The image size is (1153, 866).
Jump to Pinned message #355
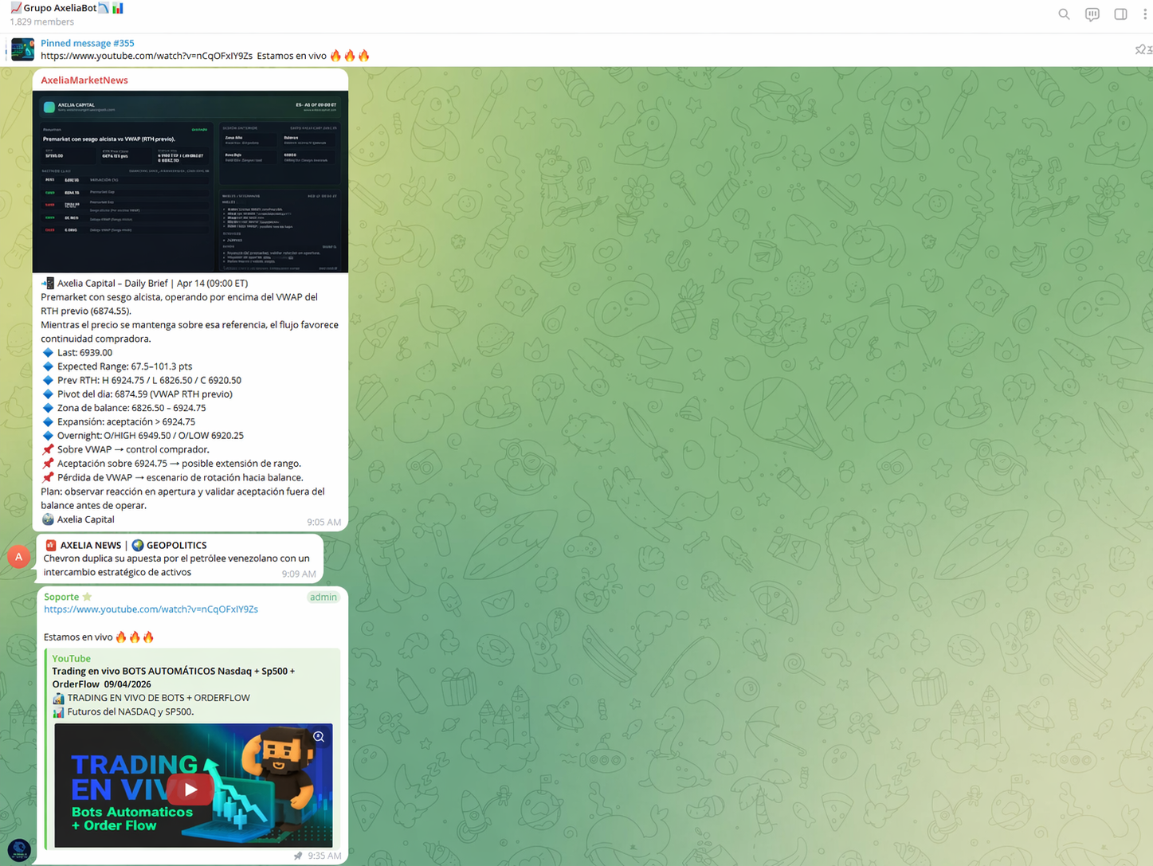(88, 43)
